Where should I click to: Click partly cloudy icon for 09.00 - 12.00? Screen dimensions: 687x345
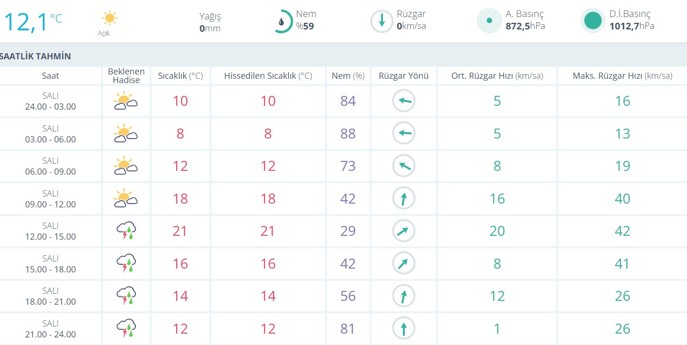[x=125, y=198]
